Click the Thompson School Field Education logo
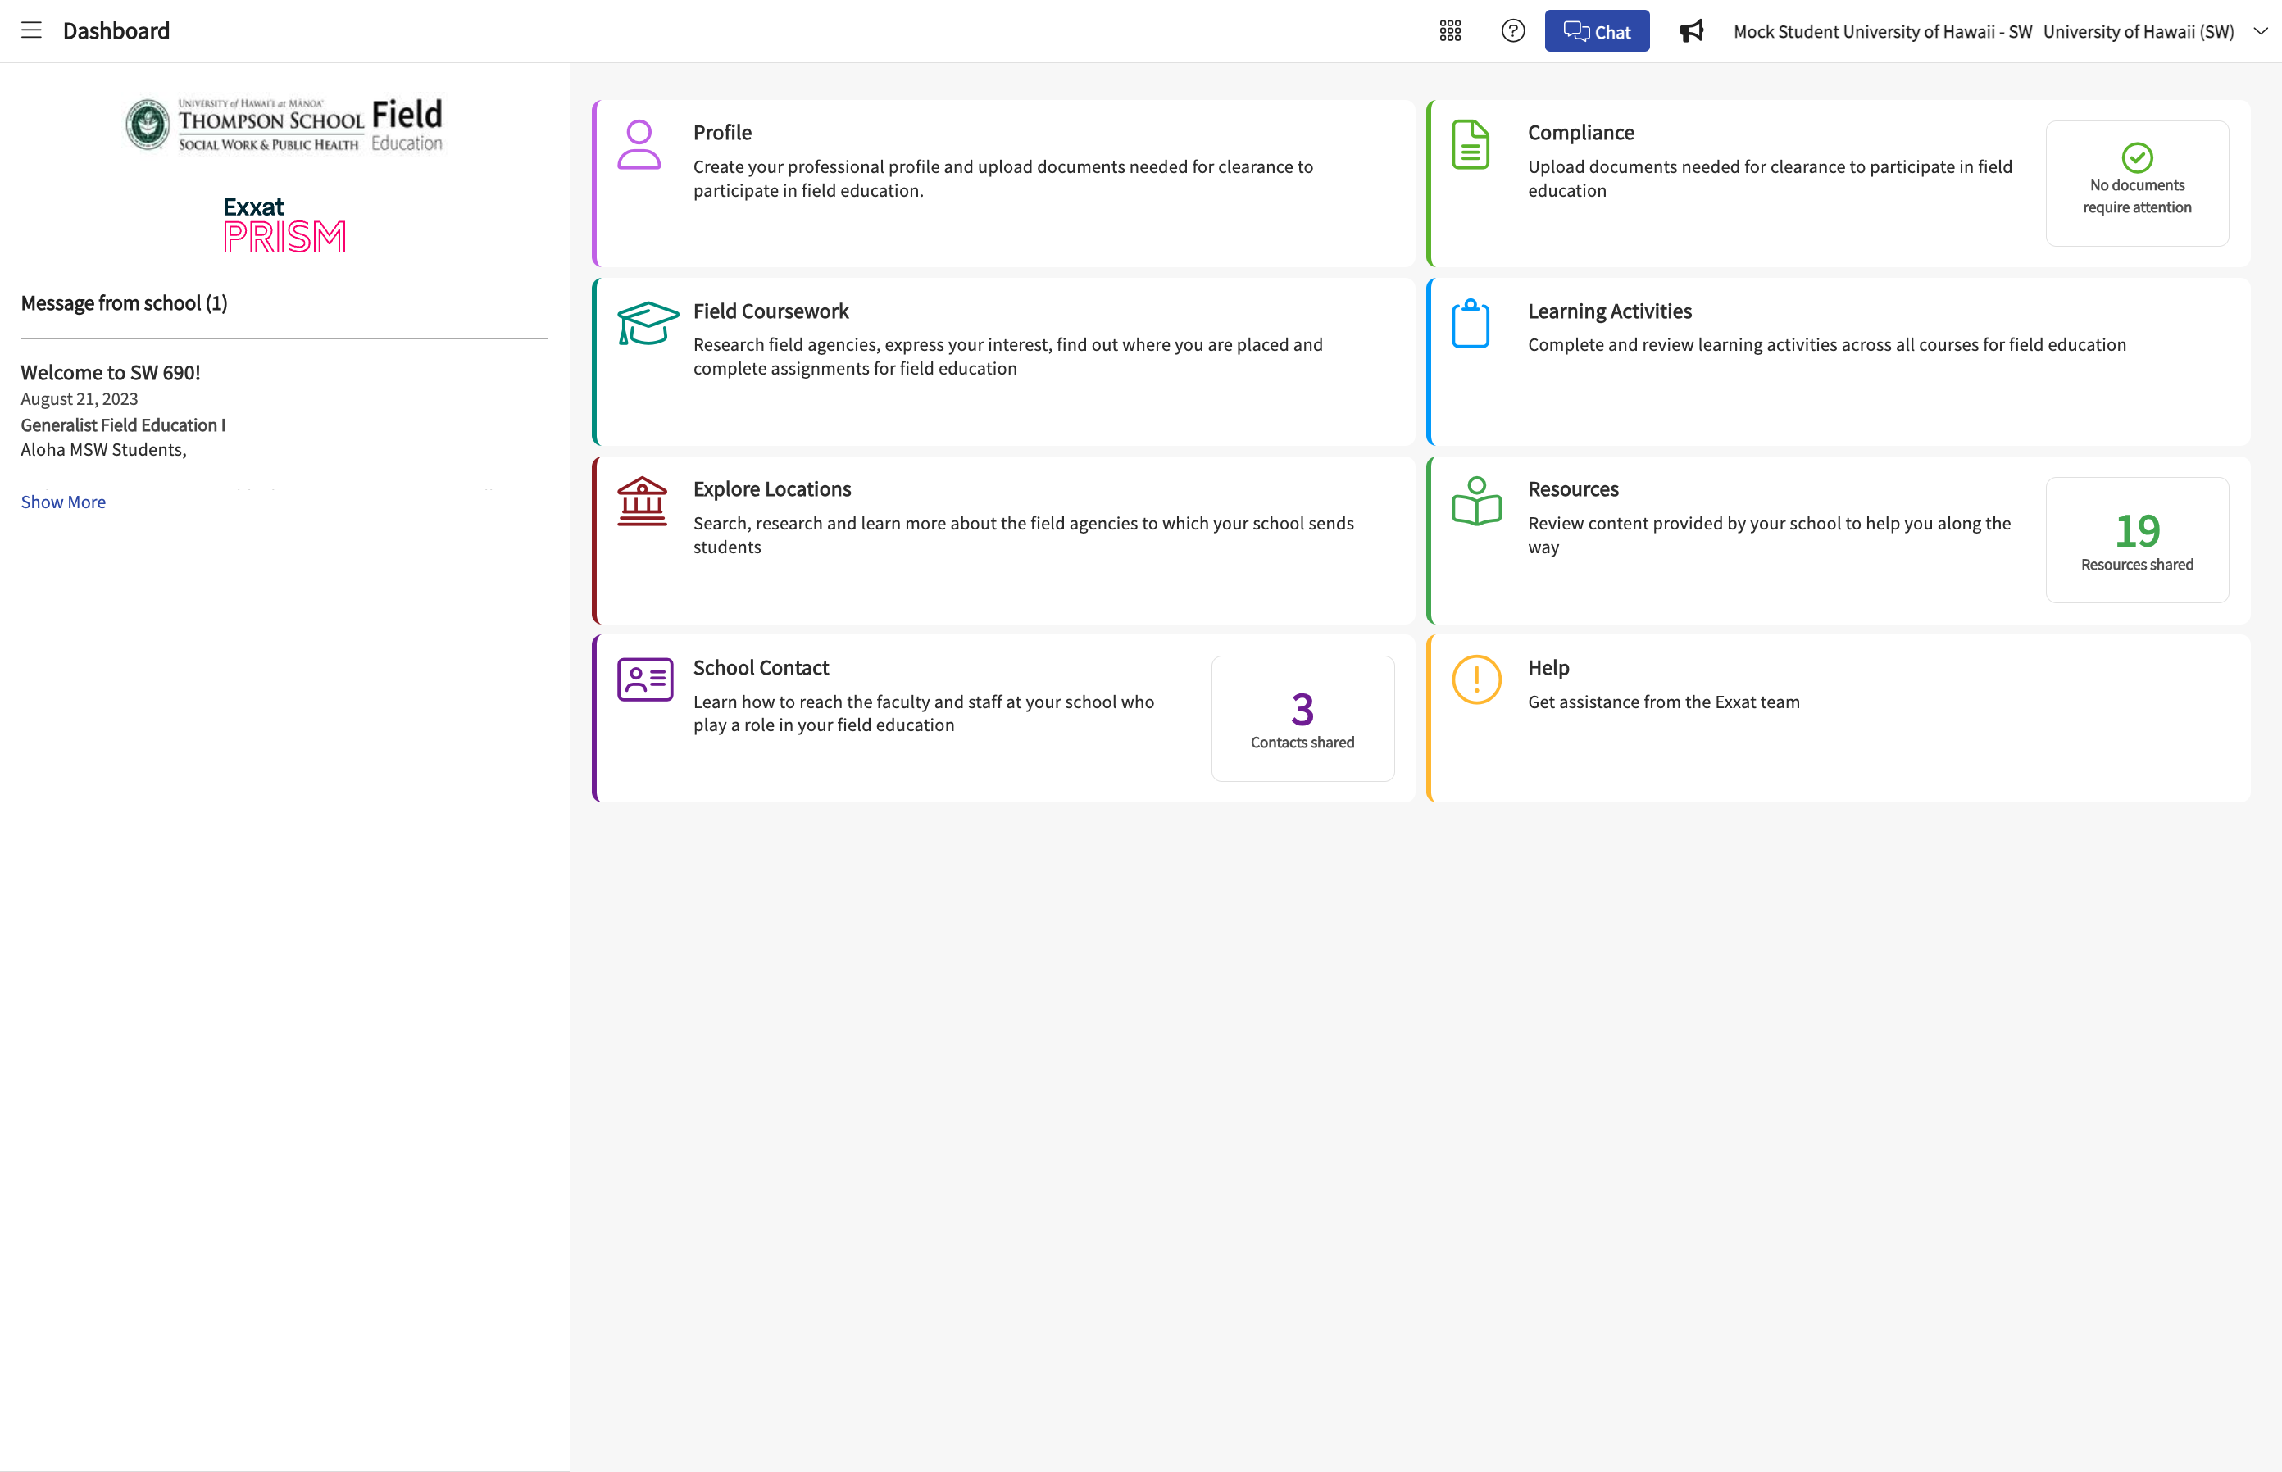 (x=284, y=125)
